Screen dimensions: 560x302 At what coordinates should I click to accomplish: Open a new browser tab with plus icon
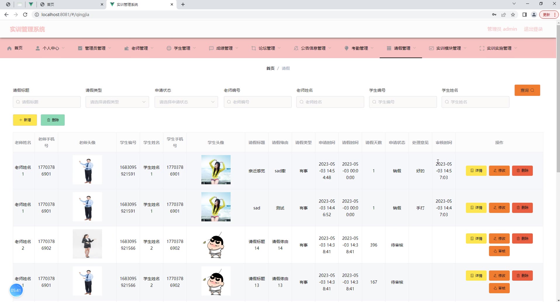coord(183,4)
